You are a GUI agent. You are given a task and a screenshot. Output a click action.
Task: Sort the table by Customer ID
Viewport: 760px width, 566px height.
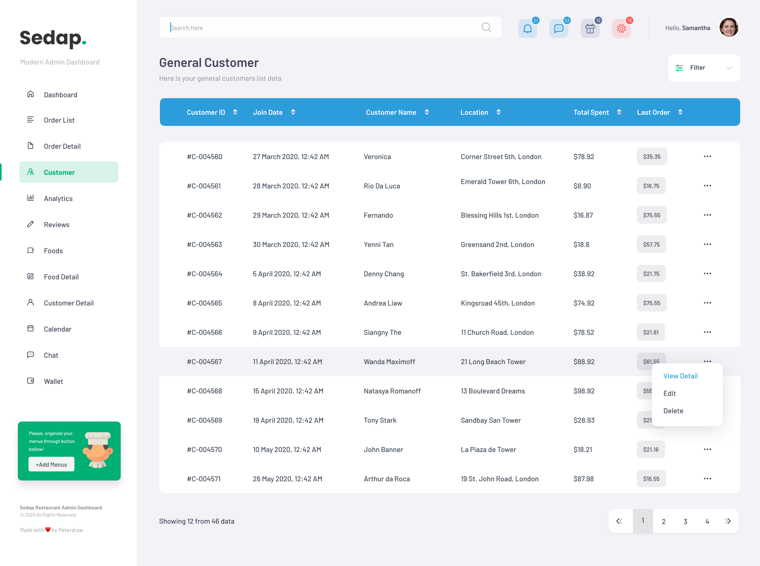pos(235,112)
